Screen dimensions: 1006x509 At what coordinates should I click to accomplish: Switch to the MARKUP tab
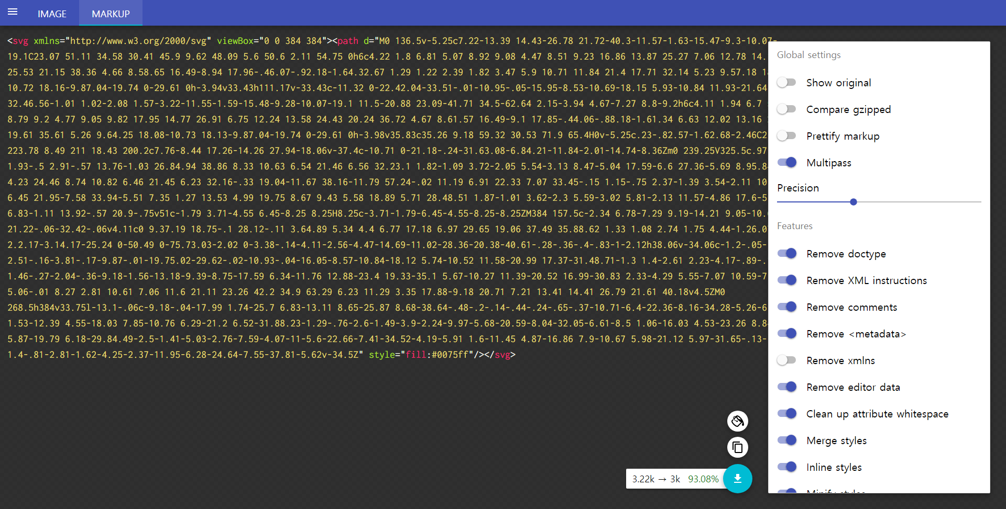pos(111,14)
